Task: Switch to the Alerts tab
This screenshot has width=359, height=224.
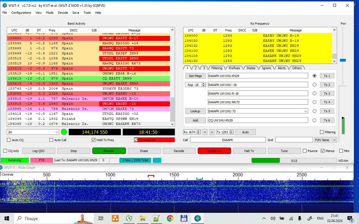Action: coord(282,68)
